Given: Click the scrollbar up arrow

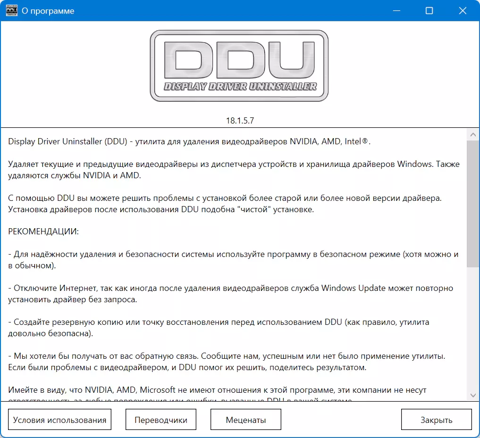Looking at the screenshot, I should tap(473, 134).
